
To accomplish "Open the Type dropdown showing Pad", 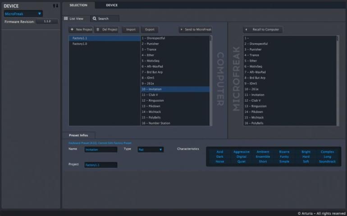I will (x=151, y=150).
